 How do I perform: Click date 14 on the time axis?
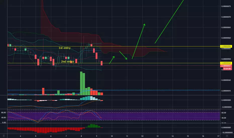pos(173,136)
